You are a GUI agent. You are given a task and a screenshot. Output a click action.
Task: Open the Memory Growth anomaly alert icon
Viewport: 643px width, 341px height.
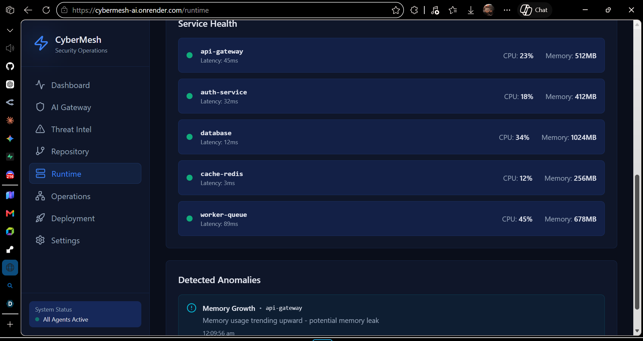192,308
